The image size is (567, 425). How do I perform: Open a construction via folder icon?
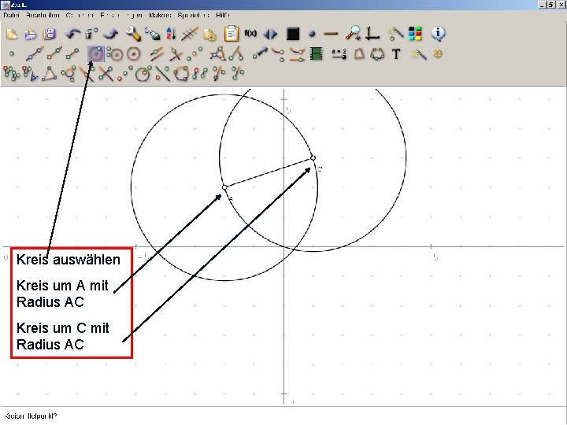click(31, 34)
